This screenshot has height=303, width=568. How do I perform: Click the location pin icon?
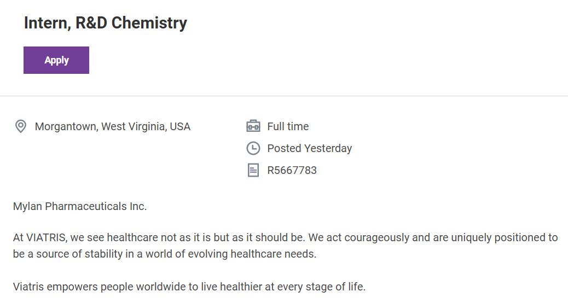point(21,127)
